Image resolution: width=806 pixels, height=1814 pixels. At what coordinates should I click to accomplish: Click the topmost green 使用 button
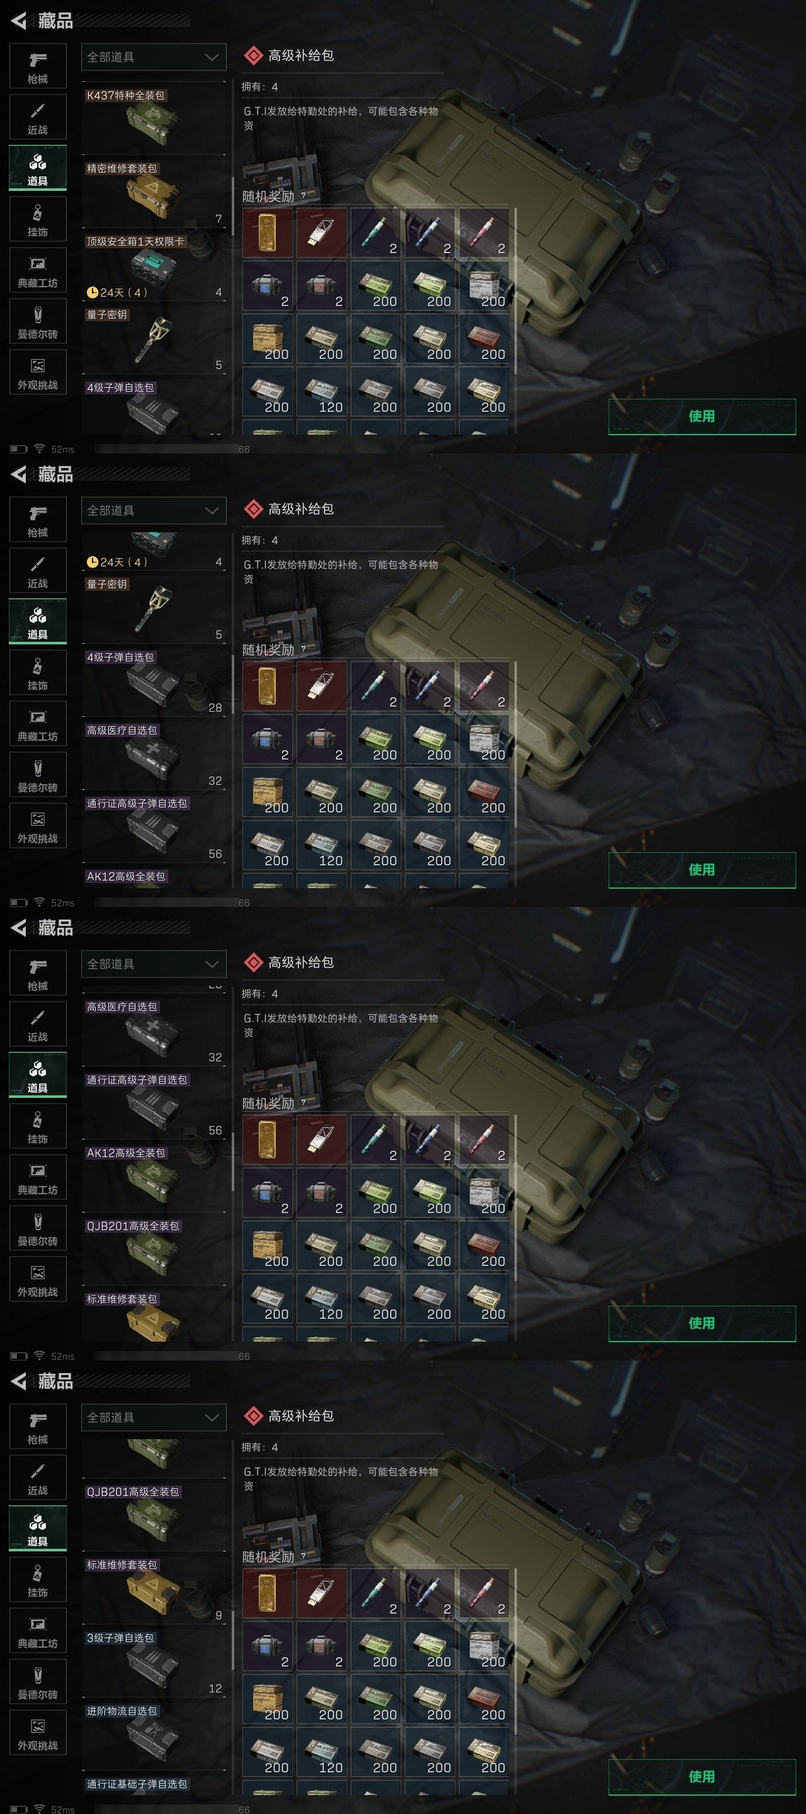coord(702,416)
